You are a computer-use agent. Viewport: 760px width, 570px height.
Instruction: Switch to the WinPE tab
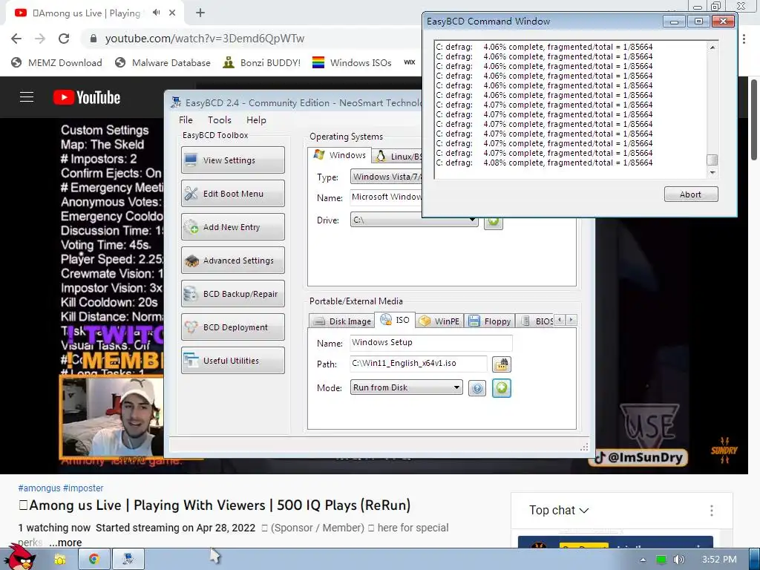(439, 321)
